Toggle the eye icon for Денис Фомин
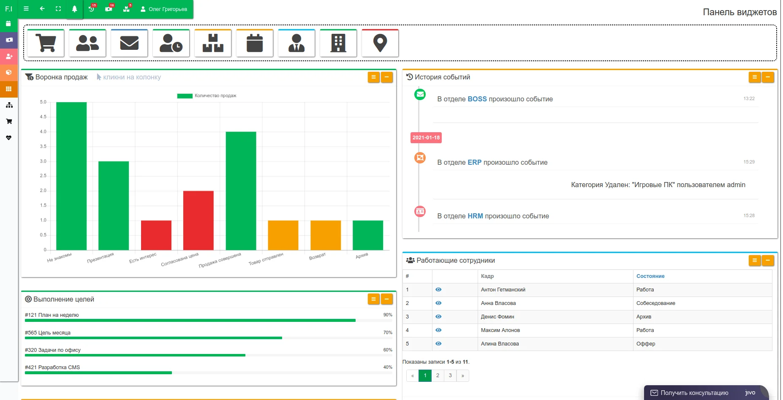The height and width of the screenshot is (400, 783). (438, 316)
